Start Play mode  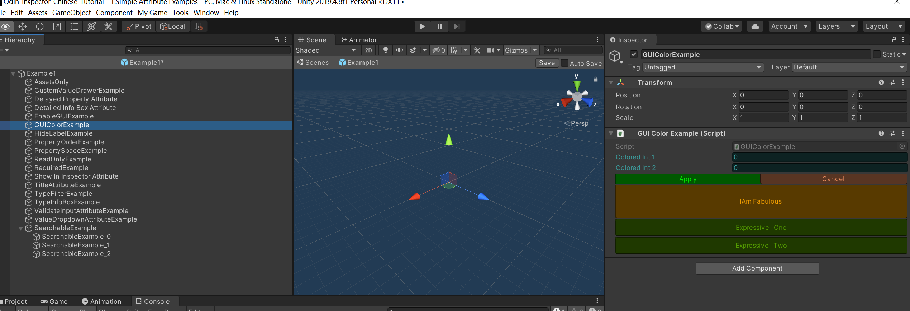tap(423, 26)
